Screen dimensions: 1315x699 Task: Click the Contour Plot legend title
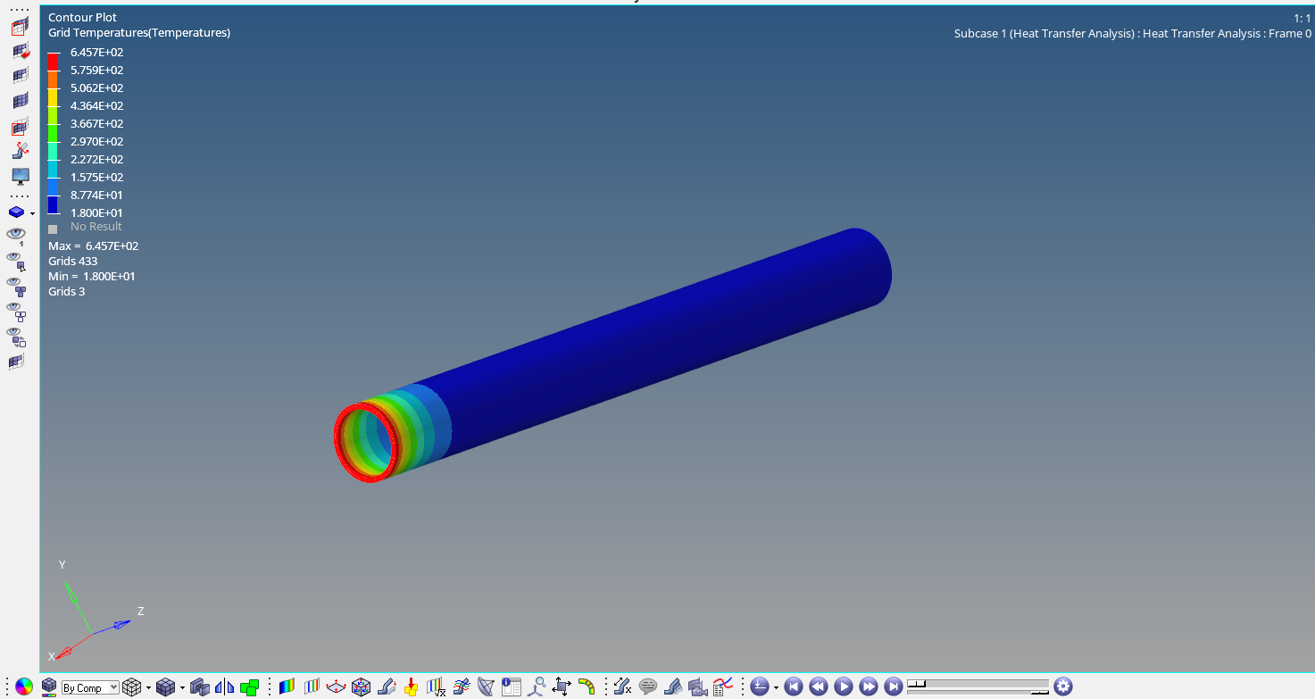tap(82, 17)
